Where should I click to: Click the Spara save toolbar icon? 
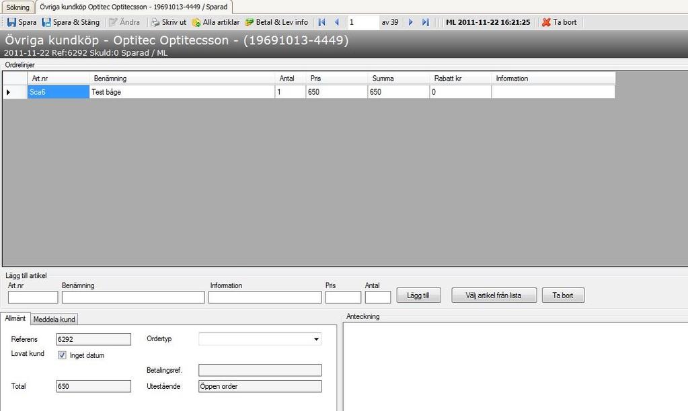pos(12,22)
